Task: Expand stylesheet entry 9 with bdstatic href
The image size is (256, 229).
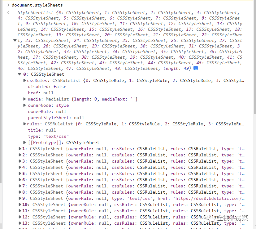Action: 20,198
